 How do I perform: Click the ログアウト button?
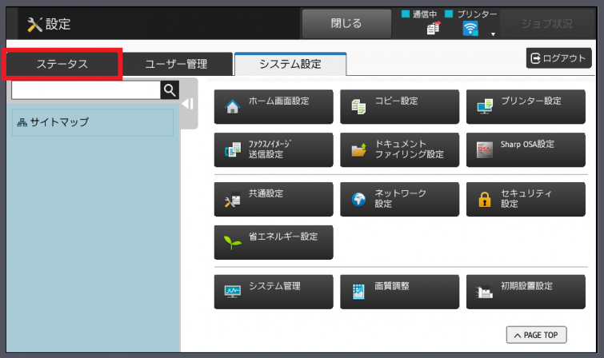[558, 58]
